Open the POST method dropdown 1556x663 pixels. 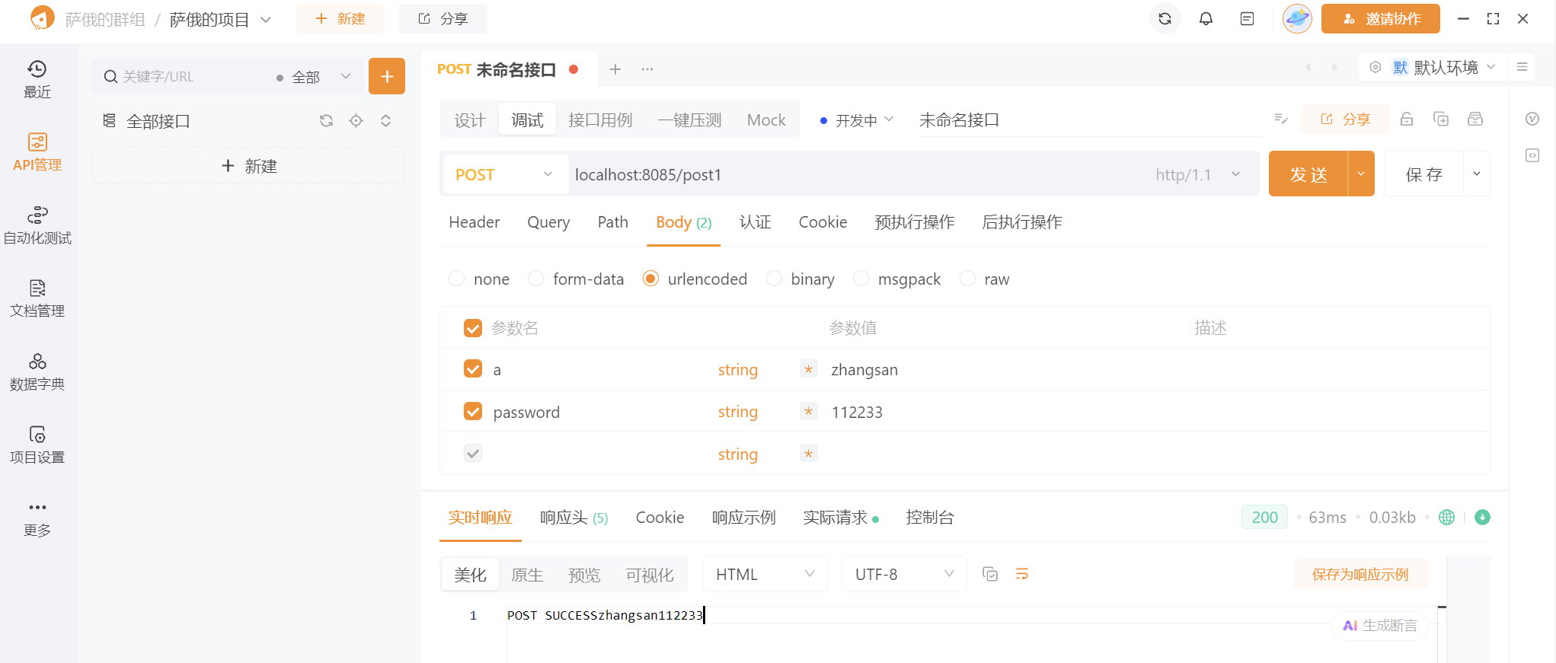pyautogui.click(x=503, y=175)
